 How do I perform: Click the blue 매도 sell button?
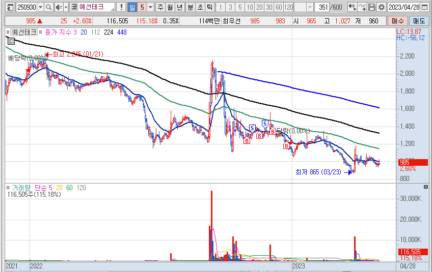pyautogui.click(x=419, y=21)
